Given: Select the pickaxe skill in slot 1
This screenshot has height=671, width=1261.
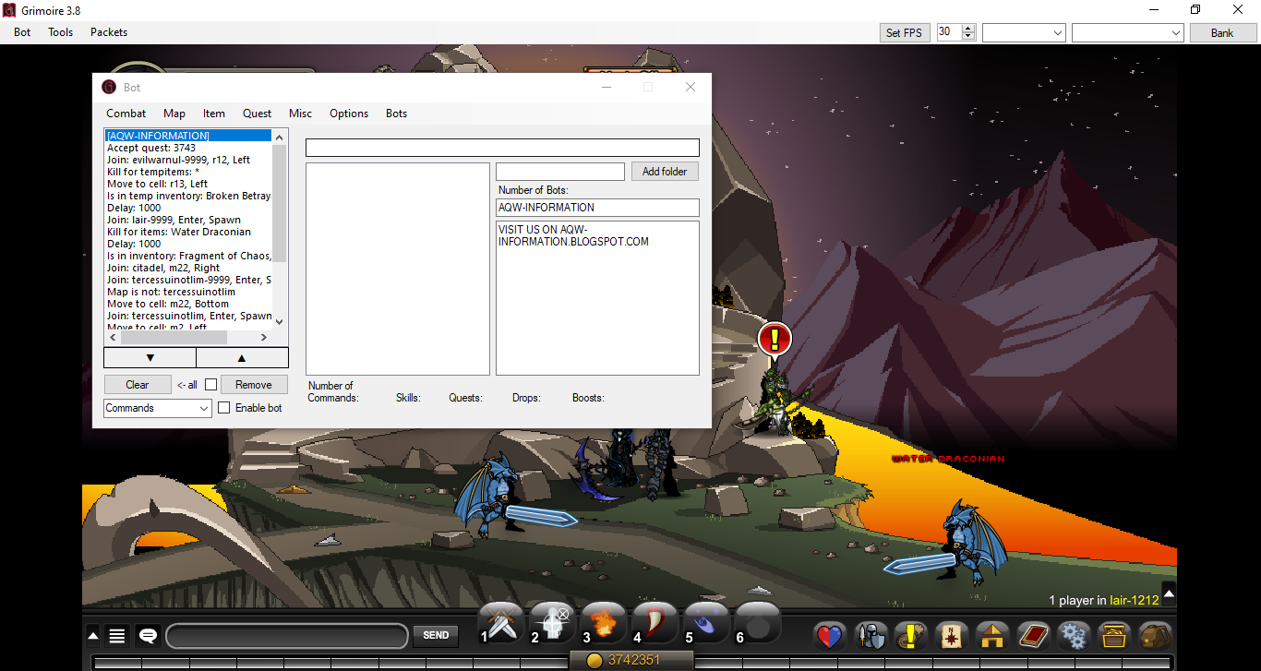Looking at the screenshot, I should tap(499, 622).
